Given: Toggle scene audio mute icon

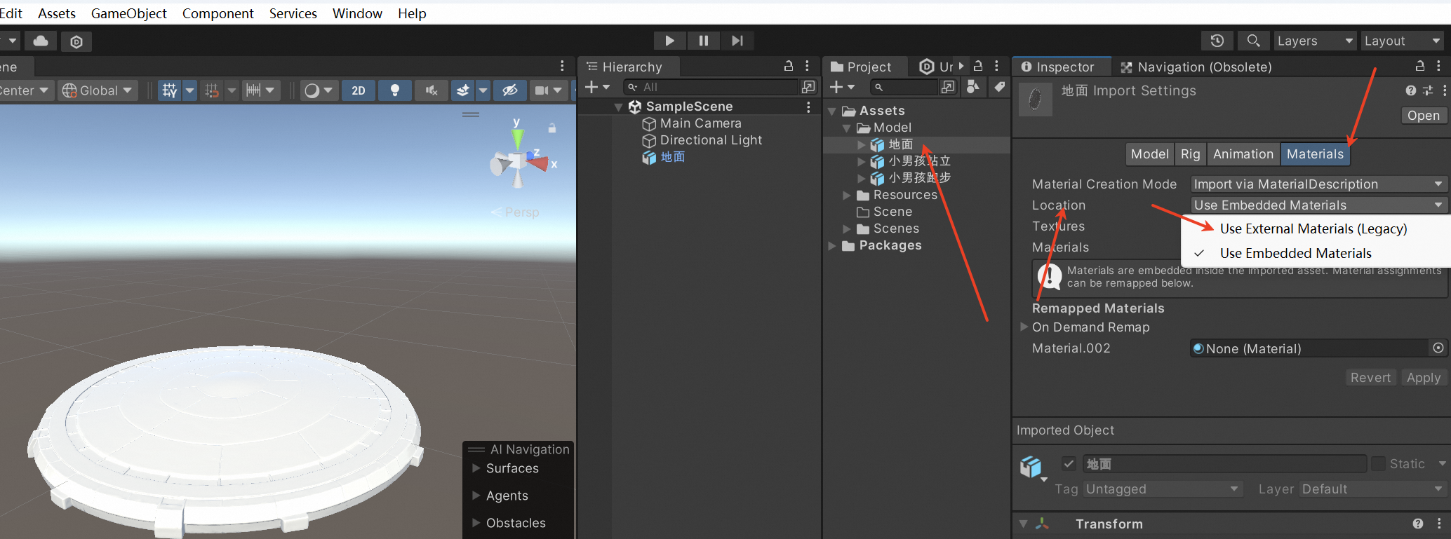Looking at the screenshot, I should click(432, 90).
